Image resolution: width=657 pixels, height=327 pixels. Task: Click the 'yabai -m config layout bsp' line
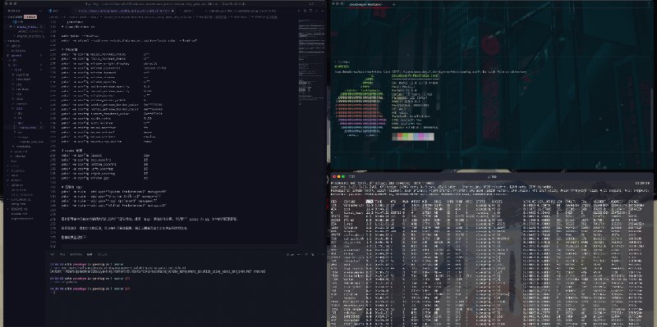pyautogui.click(x=106, y=155)
